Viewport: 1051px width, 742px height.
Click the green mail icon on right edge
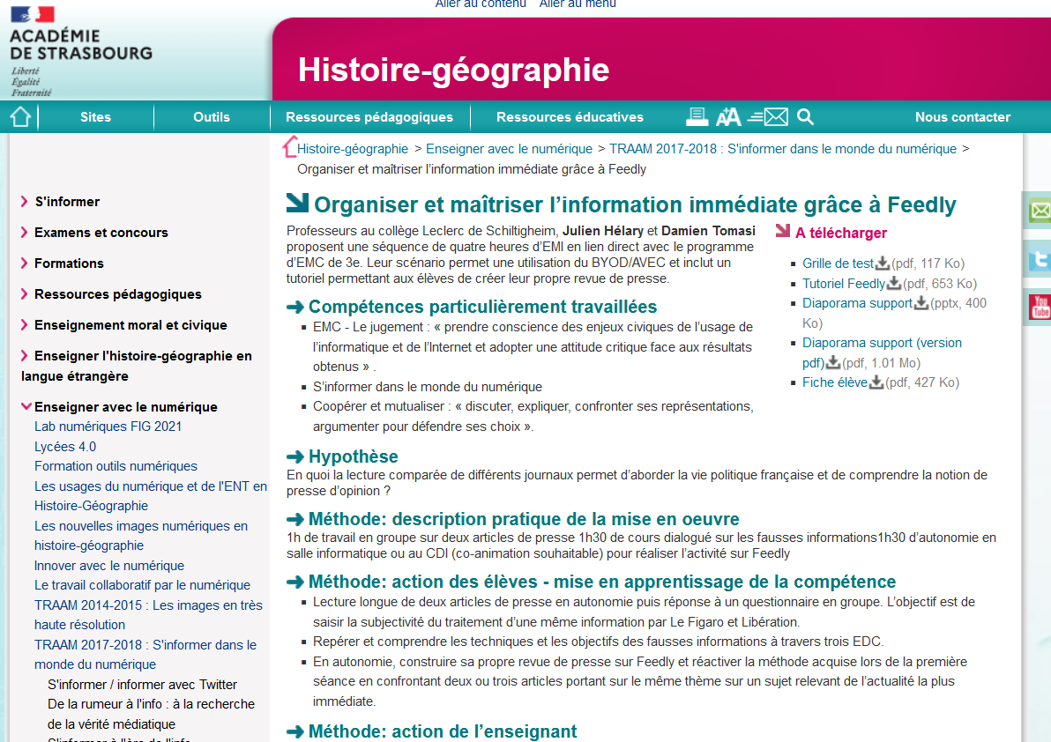point(1040,211)
